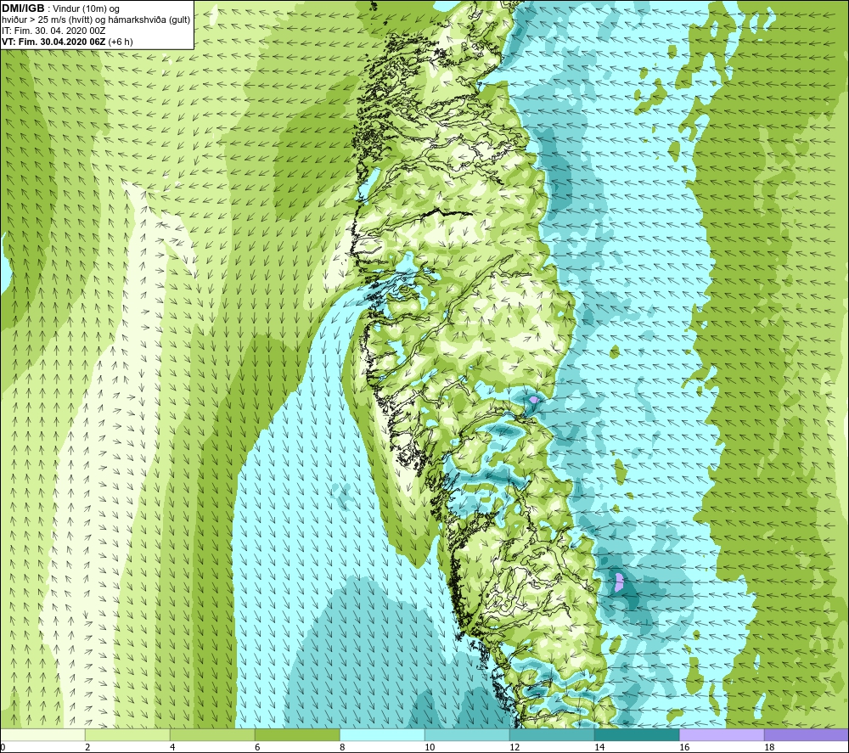Image resolution: width=849 pixels, height=753 pixels.
Task: Click the legend tick label '16'
Action: coord(684,747)
